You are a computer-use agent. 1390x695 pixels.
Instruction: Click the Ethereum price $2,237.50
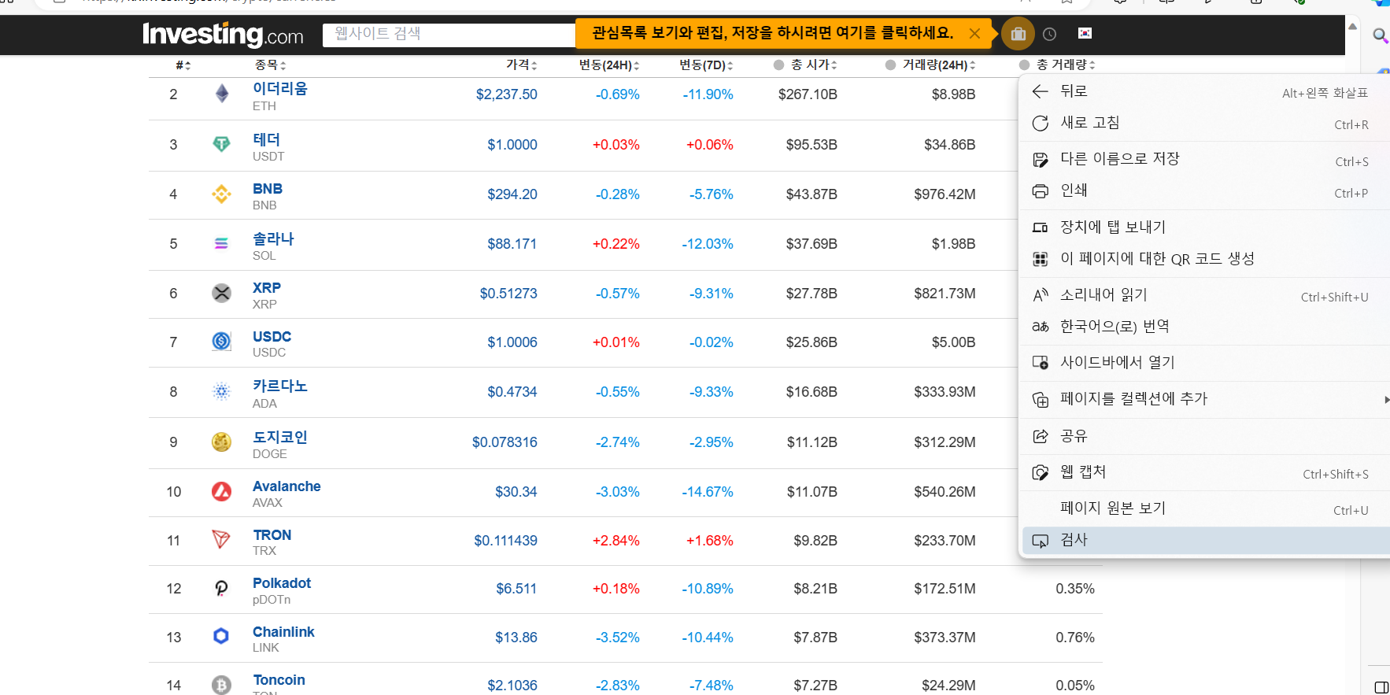[x=506, y=94]
